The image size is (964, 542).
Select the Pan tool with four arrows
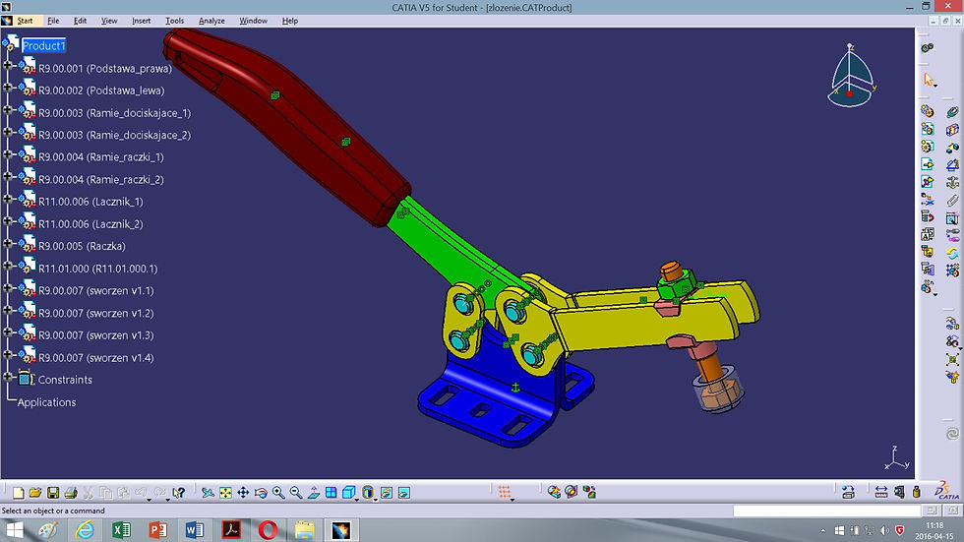tap(243, 492)
